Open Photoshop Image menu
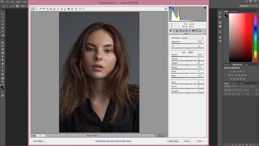This screenshot has width=259, height=146. [x=18, y=2]
